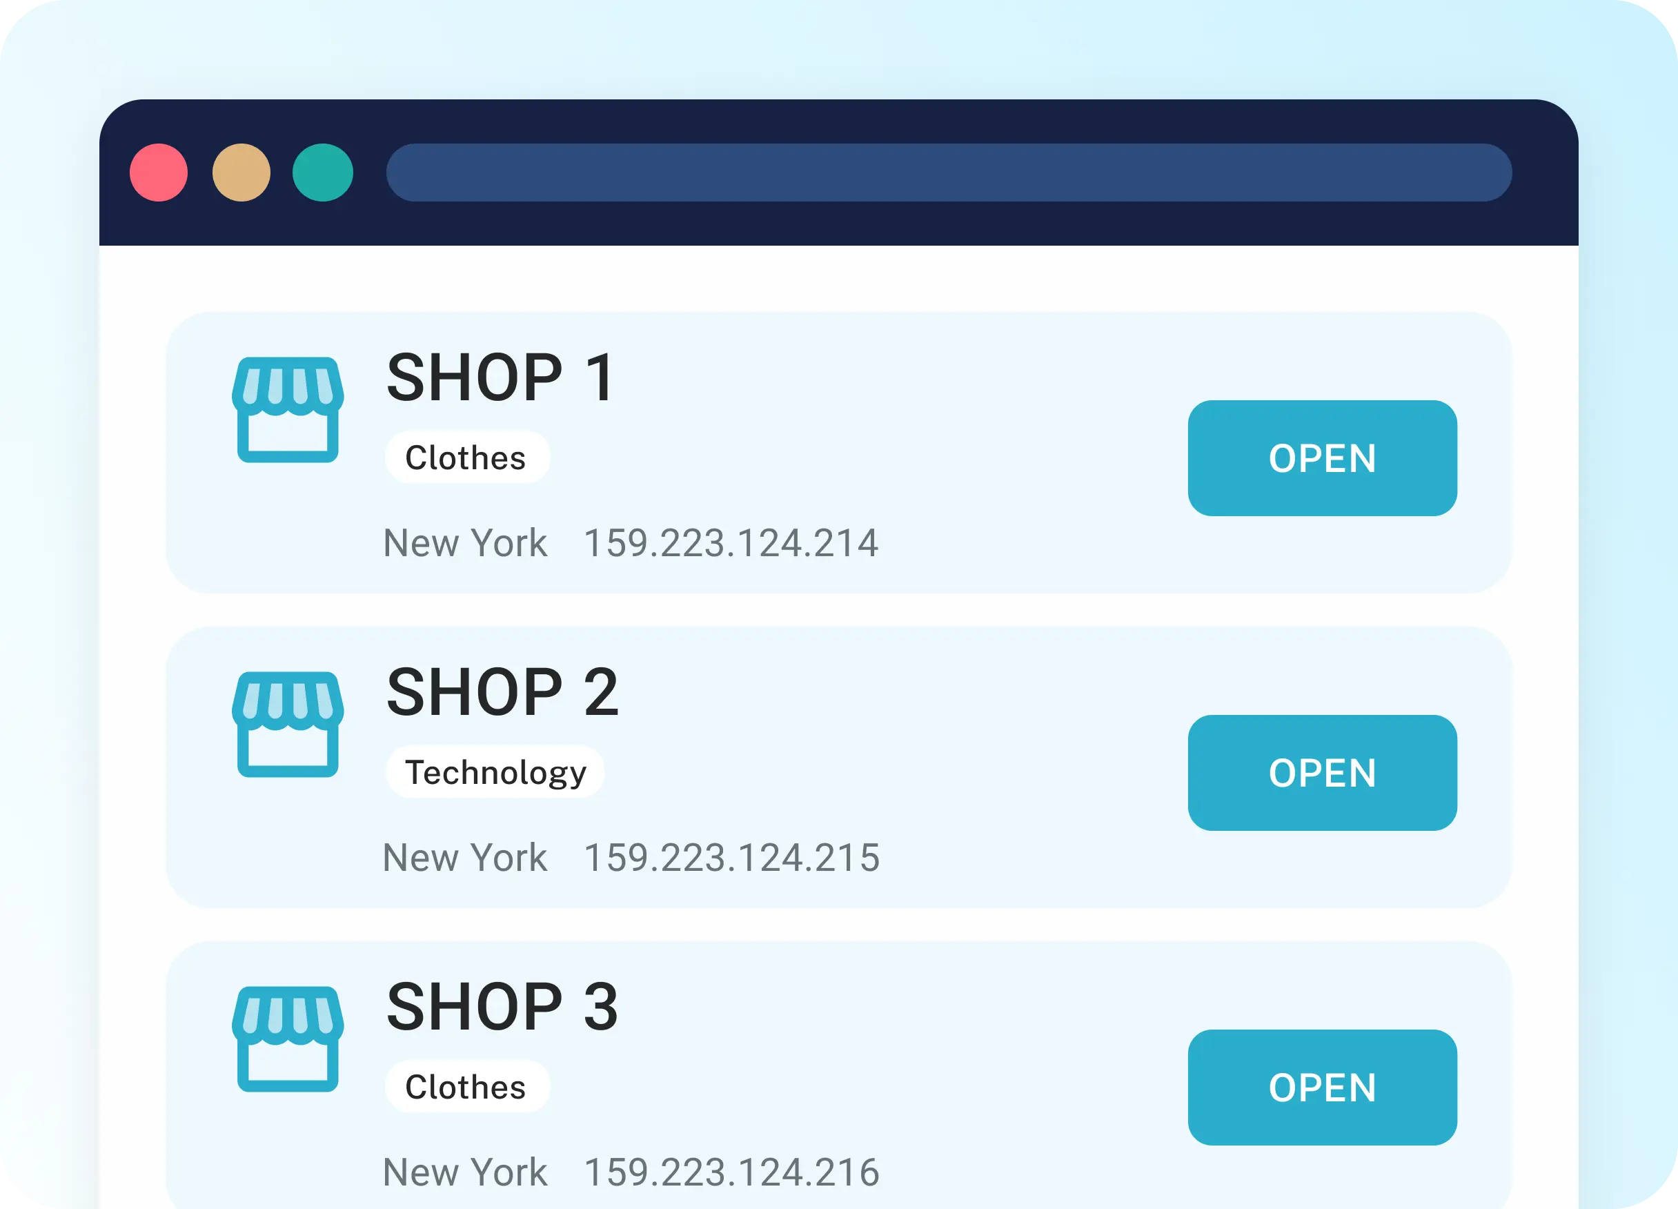The height and width of the screenshot is (1209, 1678).
Task: Click the tan window dot
Action: click(241, 173)
